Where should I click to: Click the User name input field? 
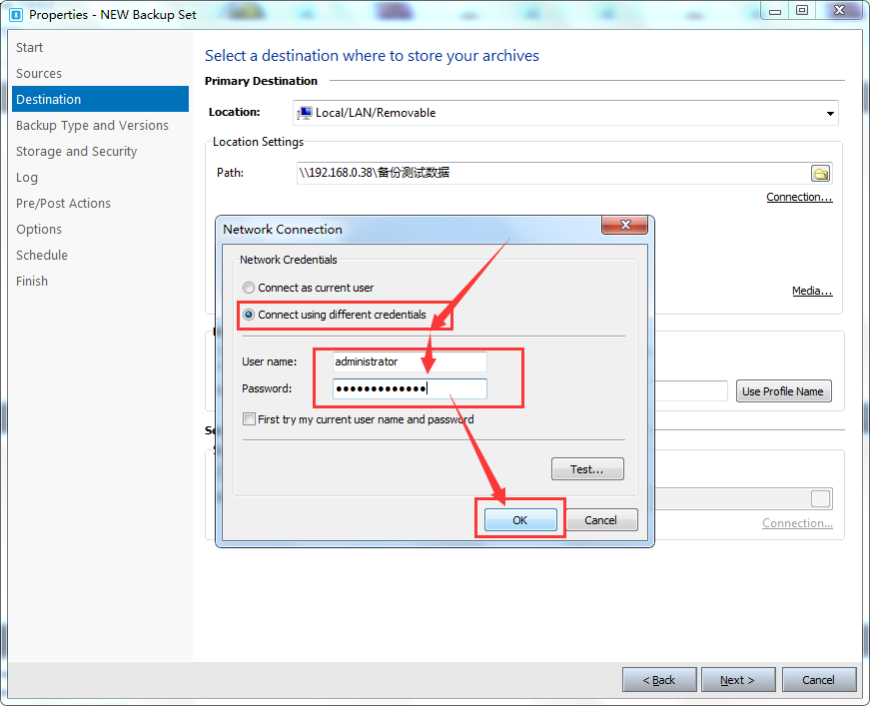coord(410,361)
